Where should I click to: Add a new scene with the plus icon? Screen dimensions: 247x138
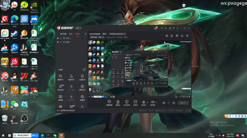point(86,34)
